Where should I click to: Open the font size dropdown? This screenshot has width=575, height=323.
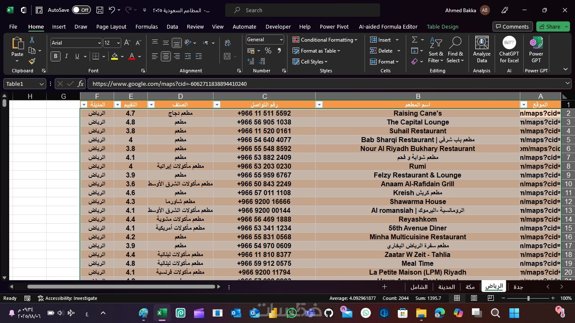click(118, 43)
